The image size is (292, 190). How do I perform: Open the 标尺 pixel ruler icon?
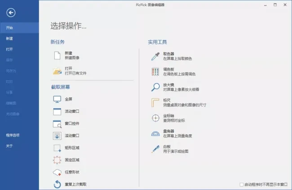(x=155, y=103)
